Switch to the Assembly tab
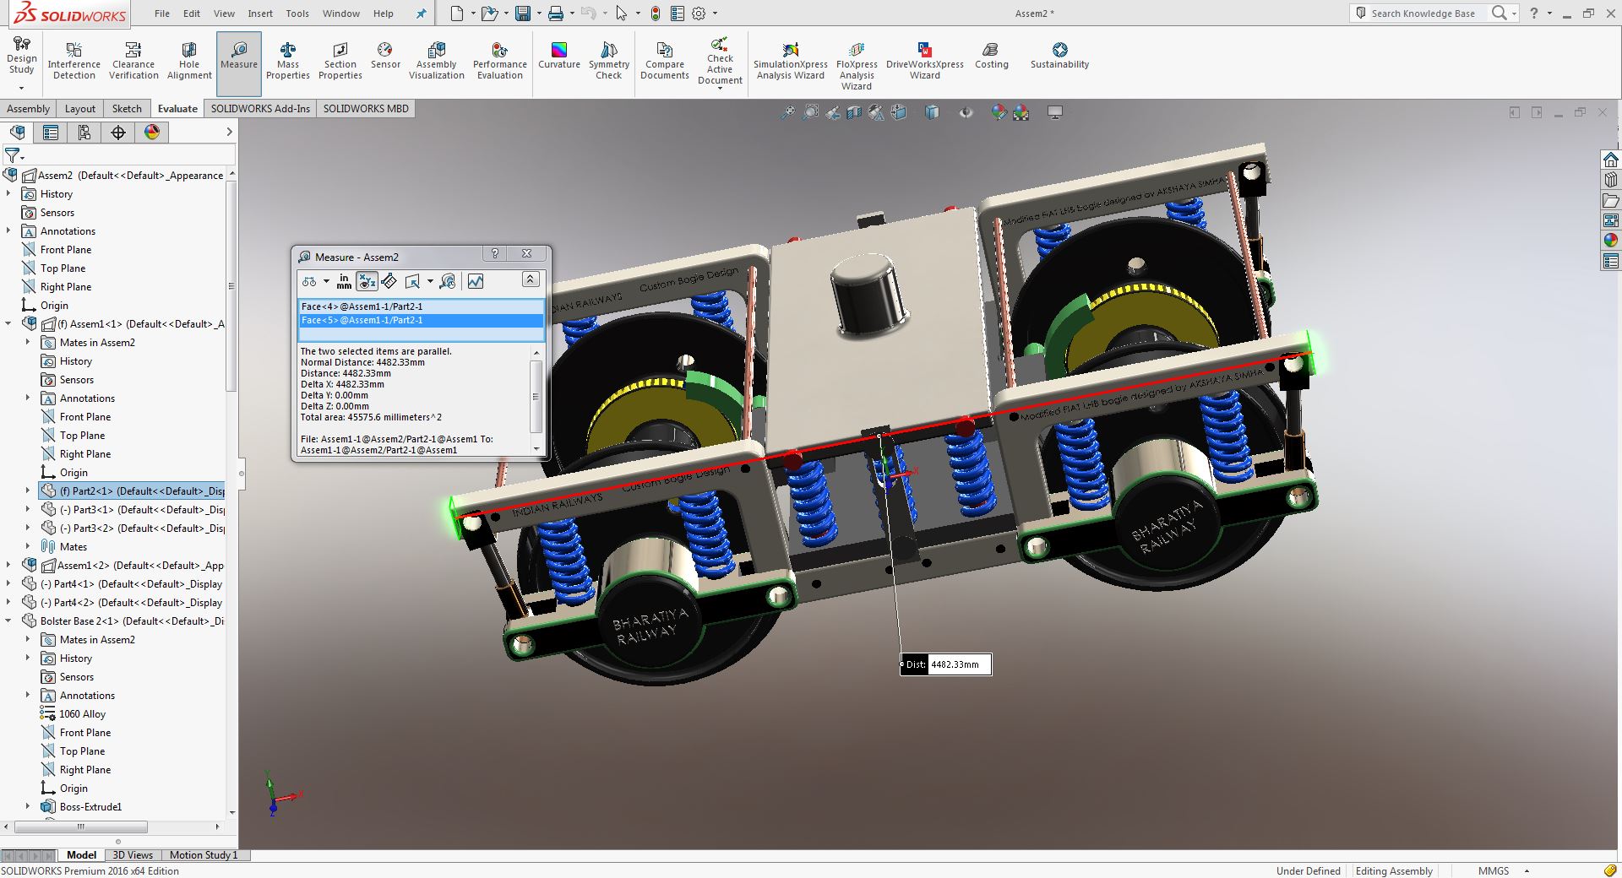 click(x=28, y=108)
